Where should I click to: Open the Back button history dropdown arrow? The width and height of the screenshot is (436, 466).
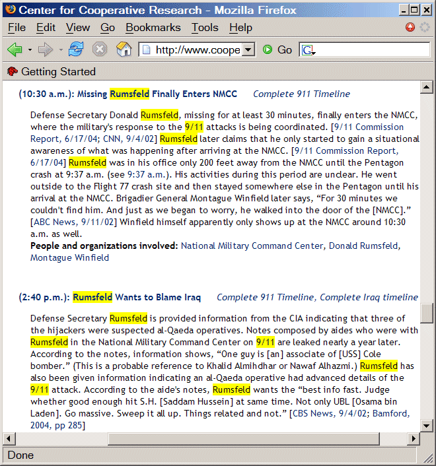pos(29,50)
